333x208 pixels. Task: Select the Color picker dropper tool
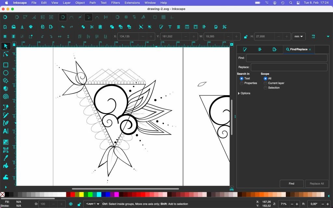6,158
